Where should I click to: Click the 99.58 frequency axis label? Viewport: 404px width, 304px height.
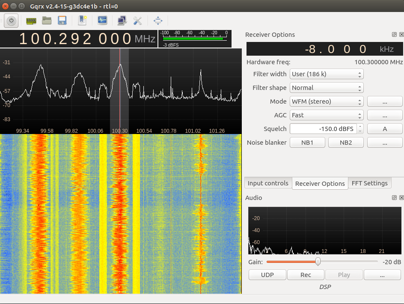pyautogui.click(x=47, y=131)
